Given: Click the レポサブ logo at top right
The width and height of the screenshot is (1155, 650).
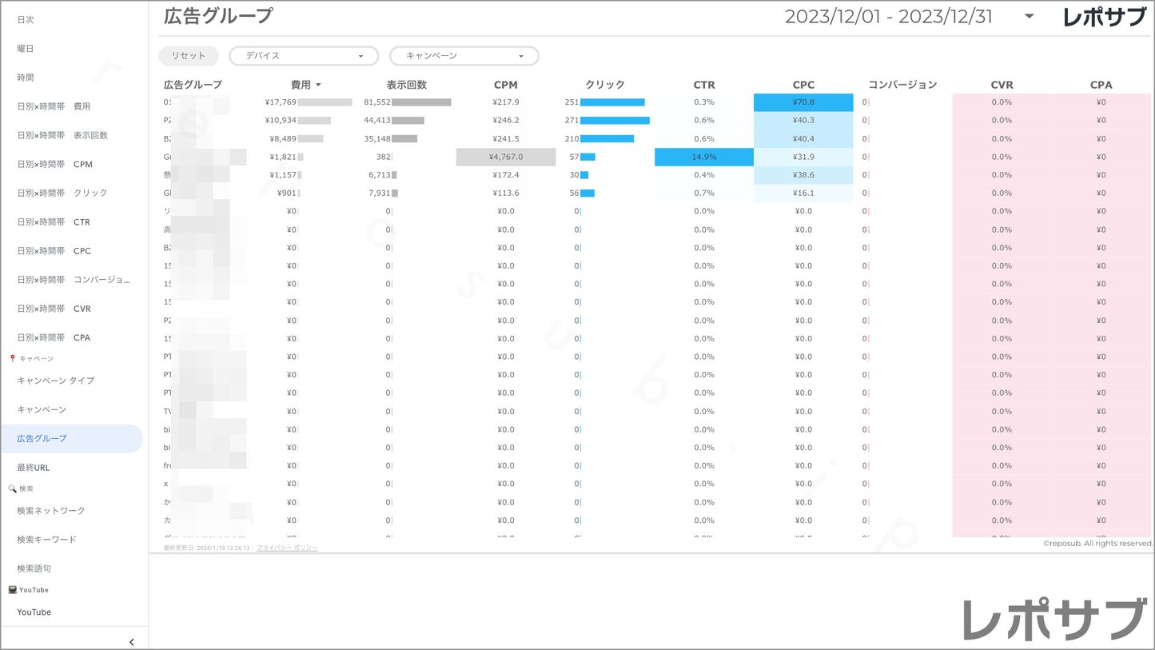Looking at the screenshot, I should click(x=1104, y=17).
